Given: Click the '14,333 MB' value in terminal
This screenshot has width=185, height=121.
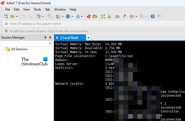Looking at the screenshot, I should (x=113, y=44).
